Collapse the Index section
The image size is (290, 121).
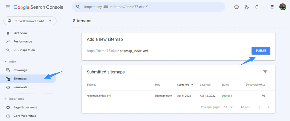coord(5,62)
